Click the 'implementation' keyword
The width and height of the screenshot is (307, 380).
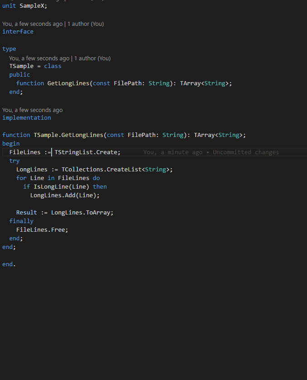pyautogui.click(x=27, y=117)
